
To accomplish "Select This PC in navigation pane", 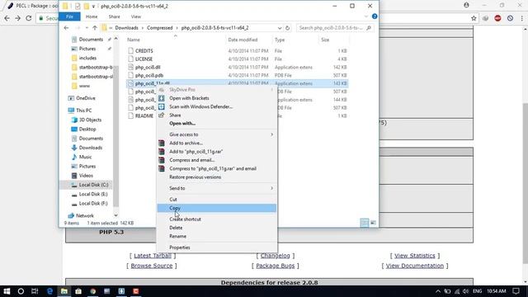I will tap(83, 111).
